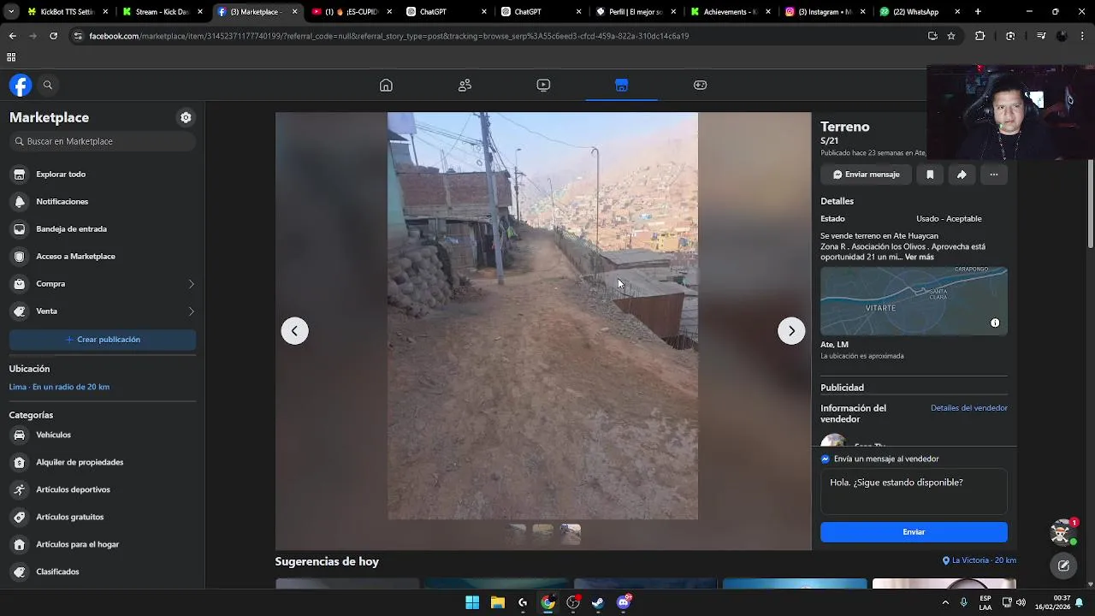Switch to the Stream - Kick browser tab
Image resolution: width=1095 pixels, height=616 pixels.
(163, 12)
